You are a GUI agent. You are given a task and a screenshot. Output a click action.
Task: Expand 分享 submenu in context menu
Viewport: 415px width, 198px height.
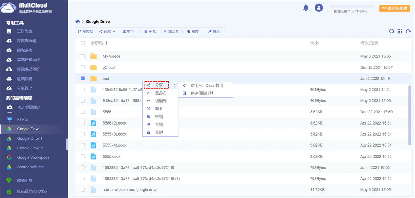click(x=160, y=85)
